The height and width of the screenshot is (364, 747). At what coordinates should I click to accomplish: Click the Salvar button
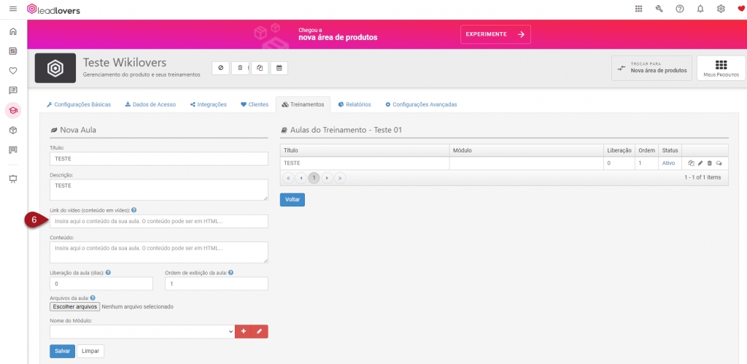[x=62, y=351]
